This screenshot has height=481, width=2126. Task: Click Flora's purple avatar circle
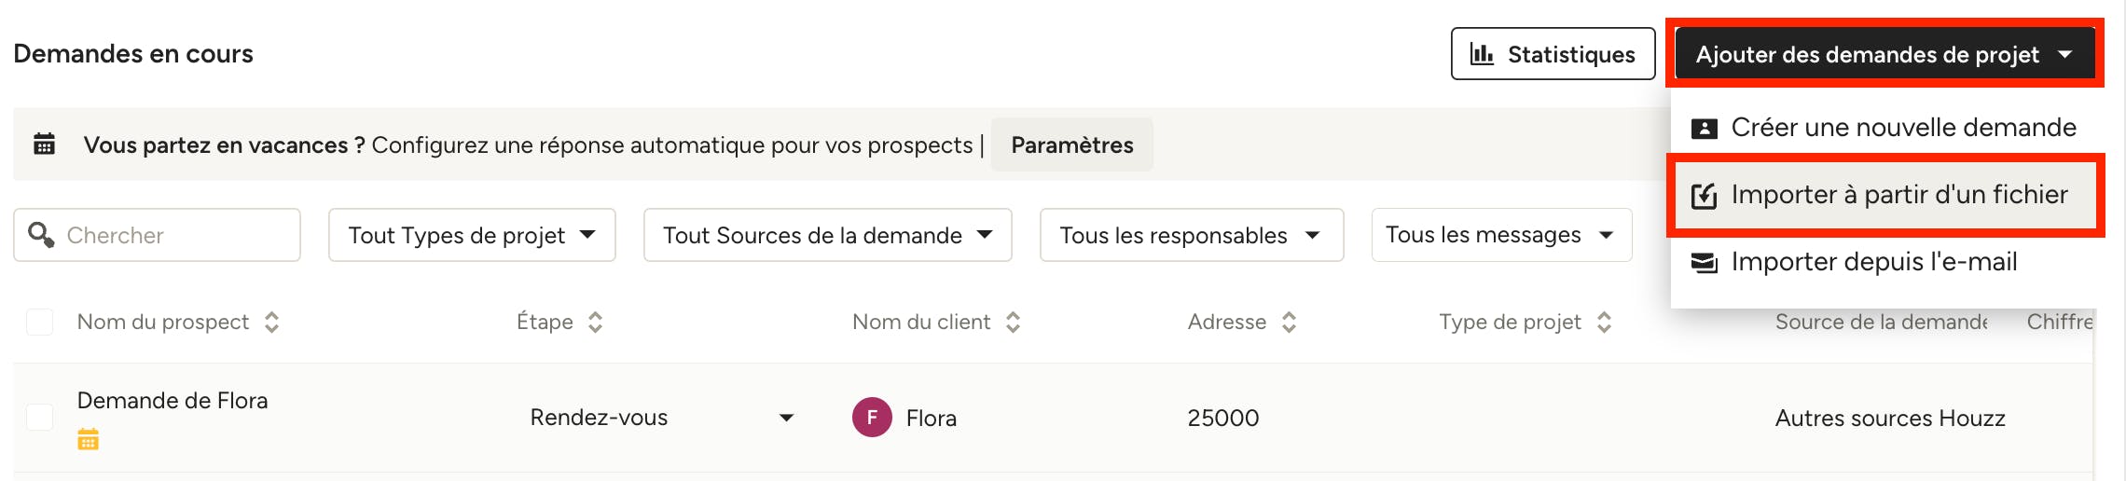(872, 418)
